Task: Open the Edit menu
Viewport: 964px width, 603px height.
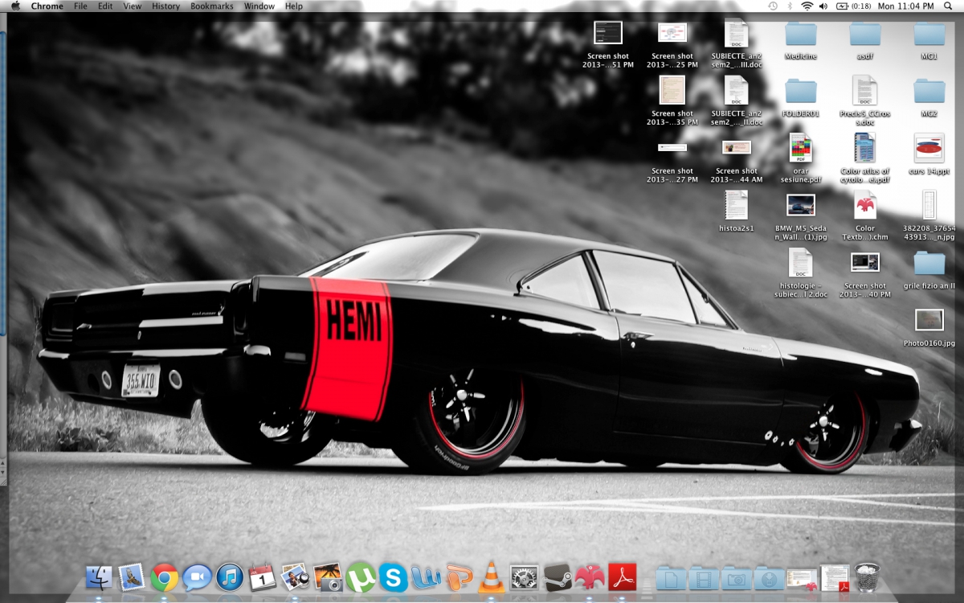Action: pos(105,6)
